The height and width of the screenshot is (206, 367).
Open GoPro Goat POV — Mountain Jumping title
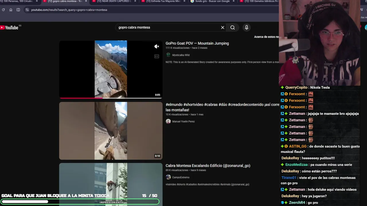197,43
